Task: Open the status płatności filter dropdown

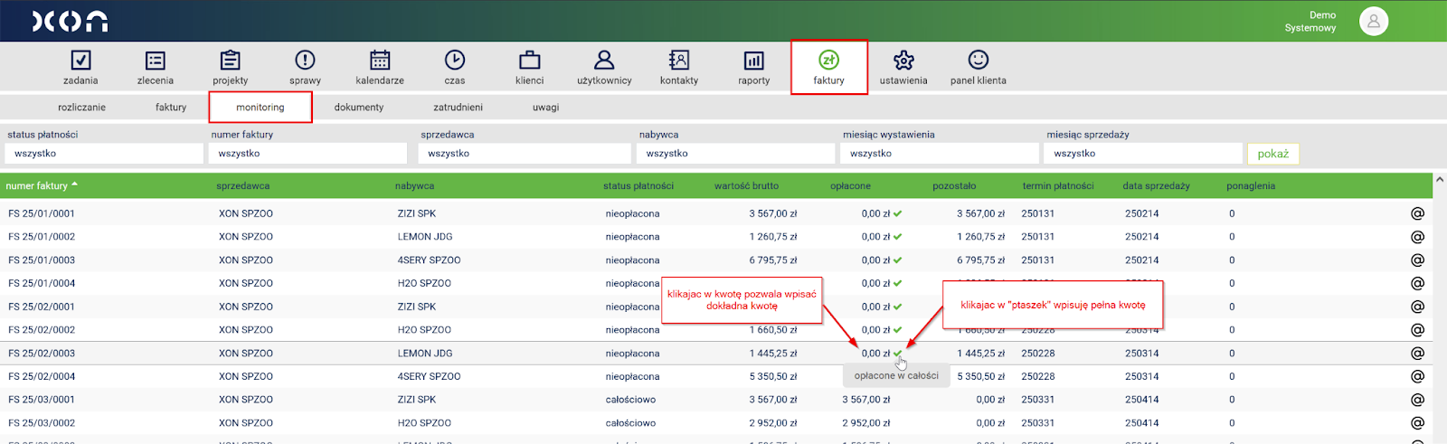Action: point(104,154)
